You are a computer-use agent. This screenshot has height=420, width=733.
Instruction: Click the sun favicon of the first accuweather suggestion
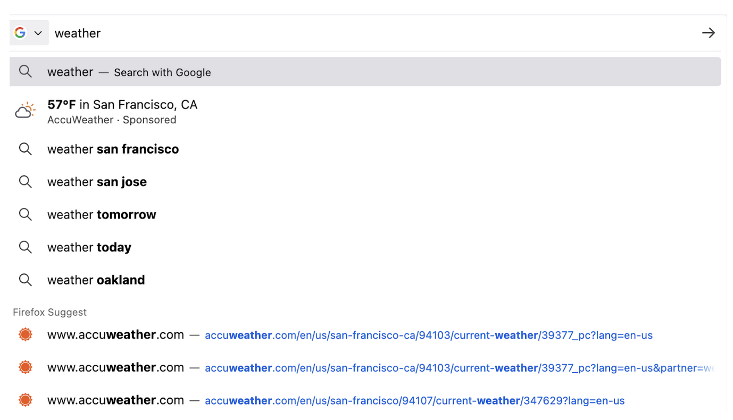[25, 334]
